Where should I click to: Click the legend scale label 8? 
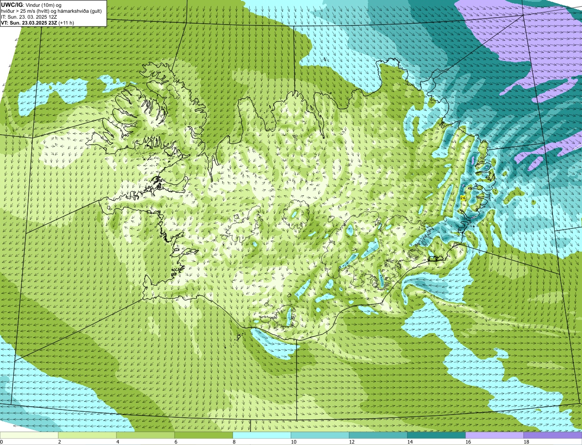click(x=234, y=442)
